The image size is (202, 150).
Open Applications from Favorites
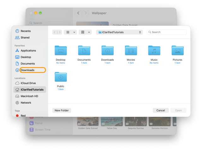tap(26, 51)
